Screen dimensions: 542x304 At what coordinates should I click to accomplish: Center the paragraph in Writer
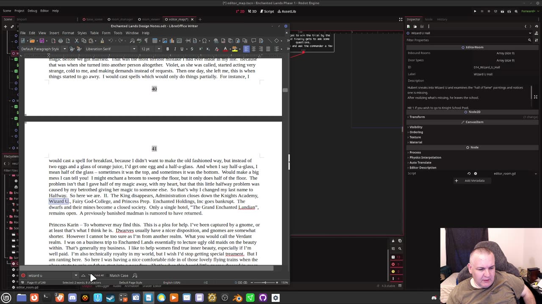(254, 49)
